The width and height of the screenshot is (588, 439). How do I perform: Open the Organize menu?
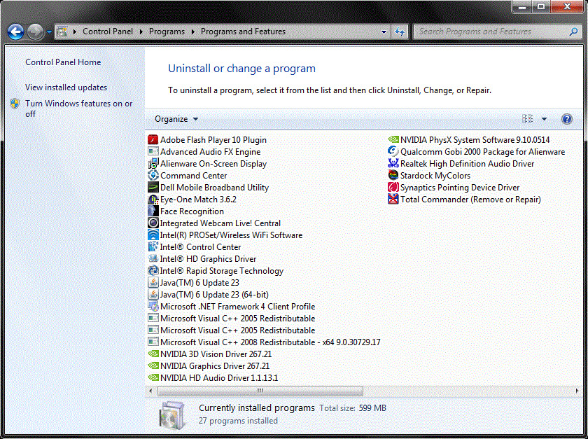coord(176,119)
